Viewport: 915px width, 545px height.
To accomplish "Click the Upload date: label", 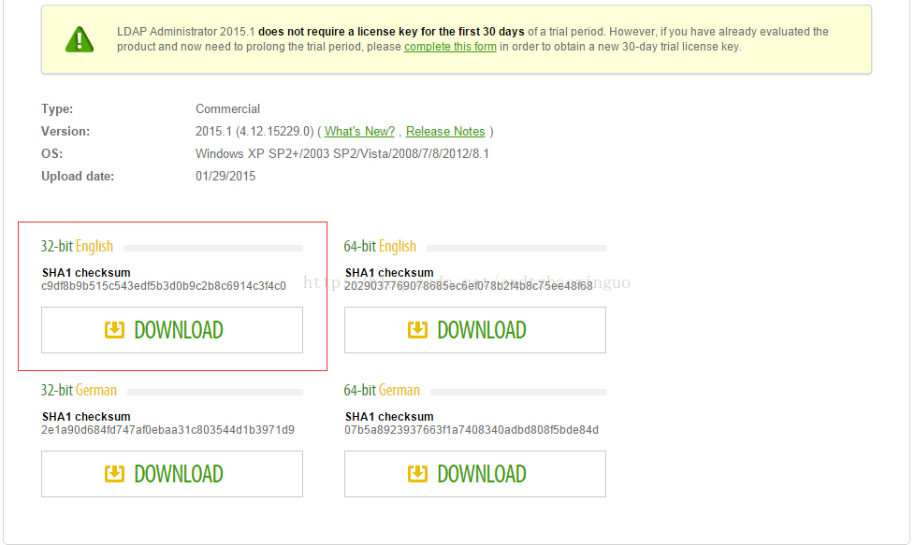I will click(x=78, y=176).
